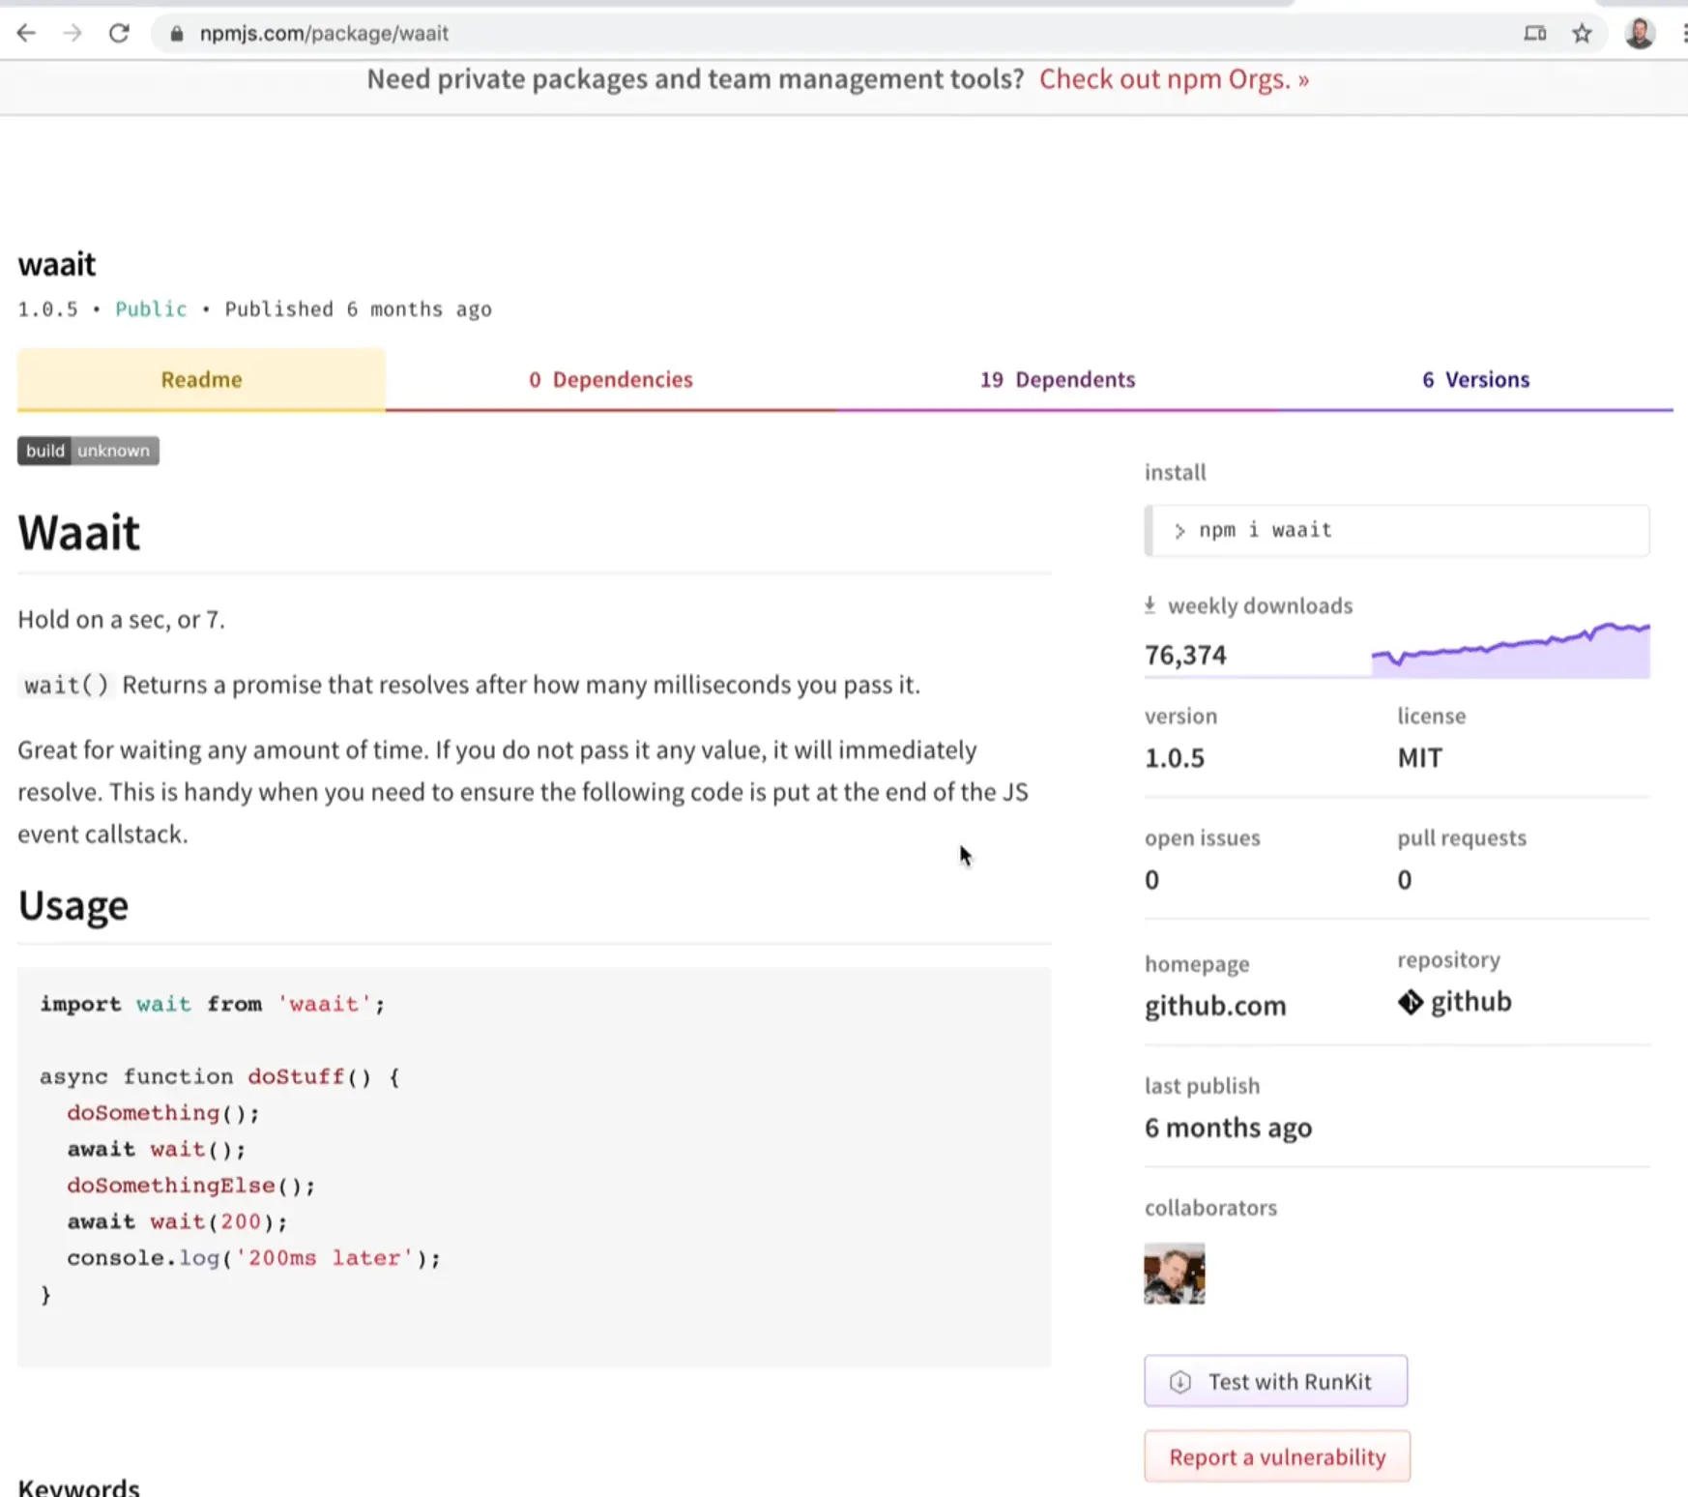1688x1497 pixels.
Task: Open the 6 Versions tab
Action: [x=1475, y=379]
